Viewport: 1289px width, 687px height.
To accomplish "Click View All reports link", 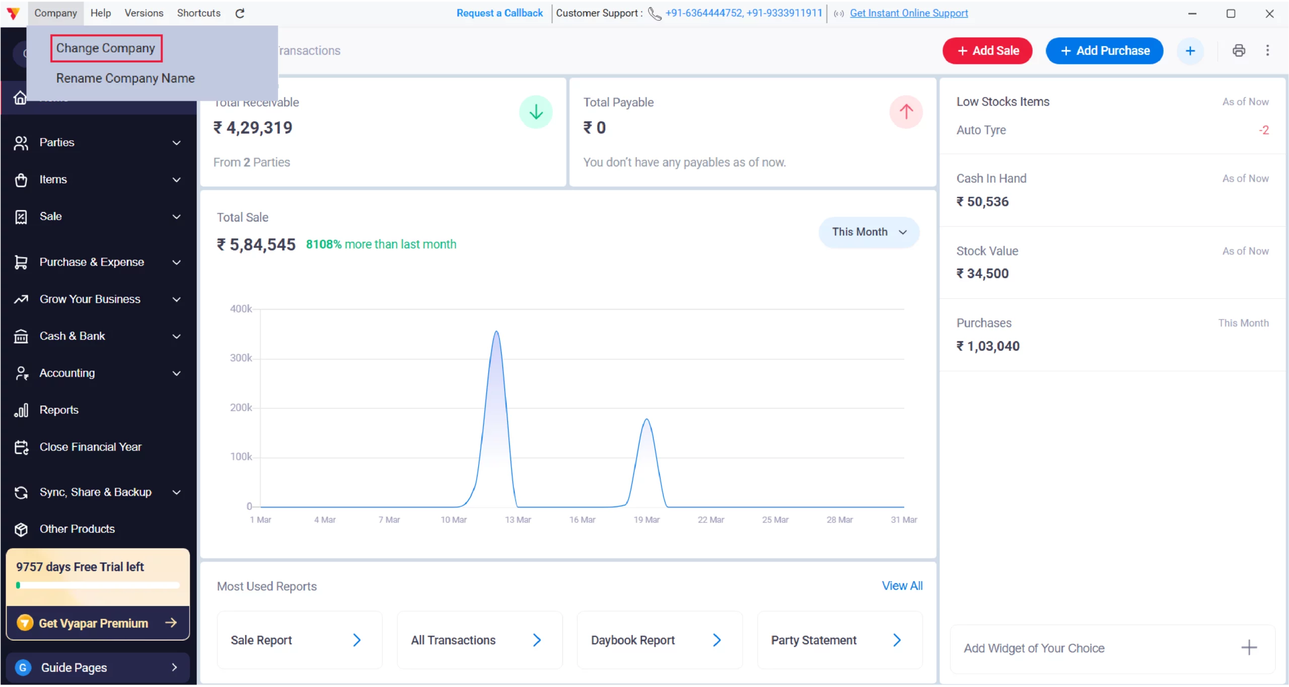I will (902, 586).
